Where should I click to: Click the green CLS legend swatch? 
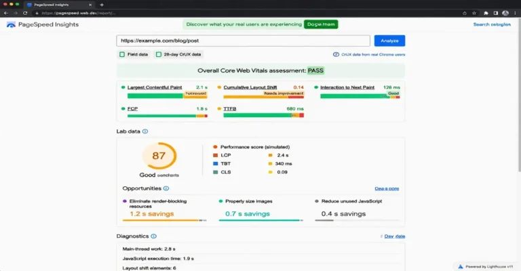(215, 172)
